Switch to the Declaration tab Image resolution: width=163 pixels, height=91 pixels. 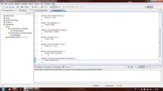tap(57, 67)
